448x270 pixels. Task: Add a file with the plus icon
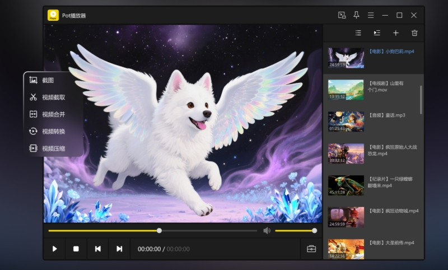click(395, 33)
